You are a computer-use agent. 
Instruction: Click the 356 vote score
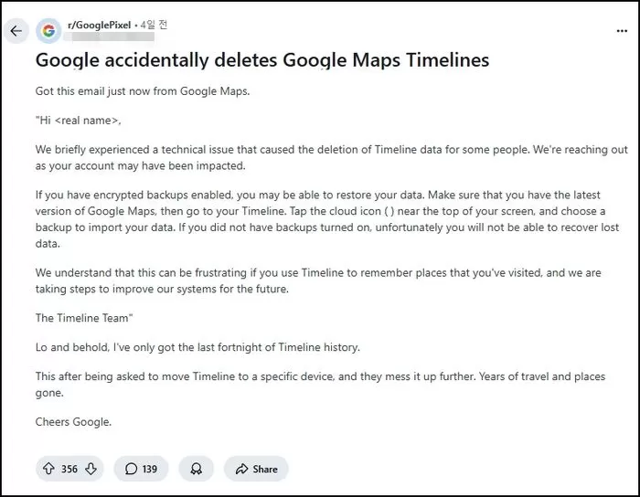(x=69, y=469)
